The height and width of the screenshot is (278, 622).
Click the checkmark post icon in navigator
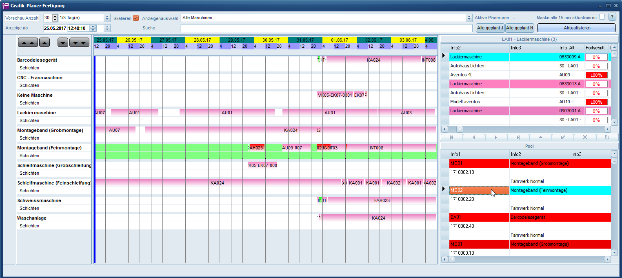[563, 138]
